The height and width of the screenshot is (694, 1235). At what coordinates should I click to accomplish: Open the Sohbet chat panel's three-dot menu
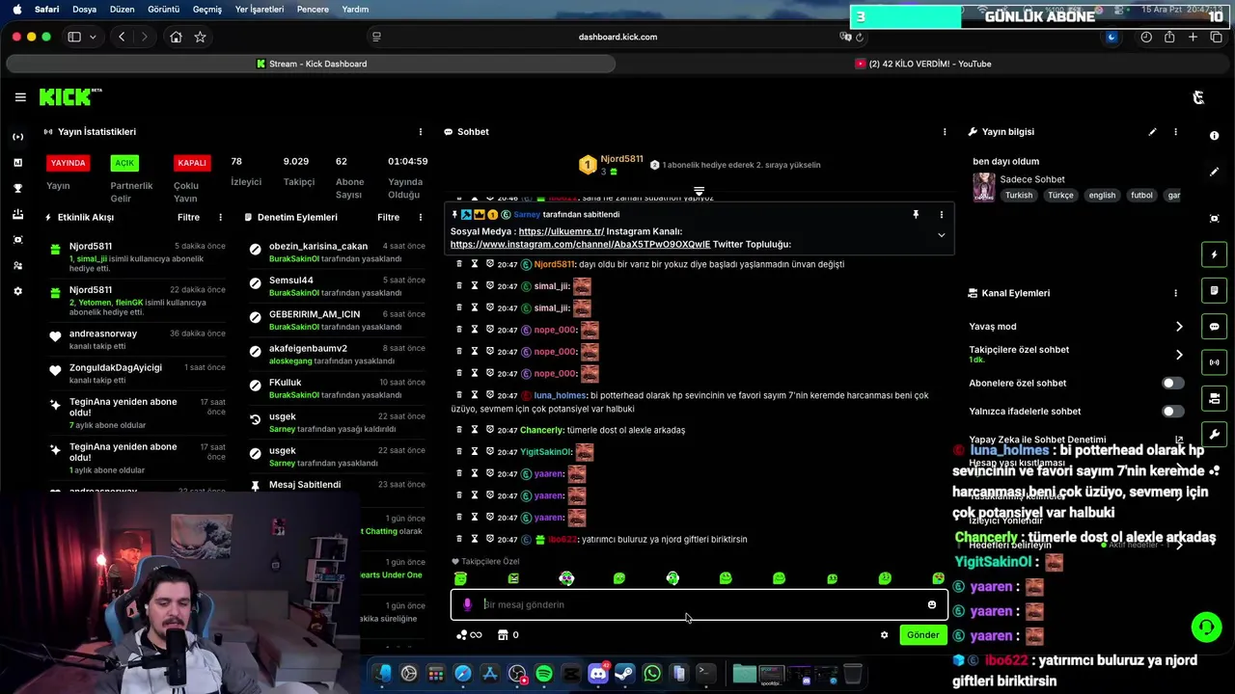coord(945,132)
